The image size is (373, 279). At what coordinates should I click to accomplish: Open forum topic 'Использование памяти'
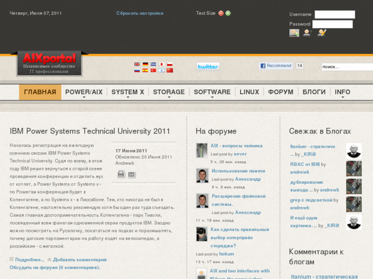click(239, 171)
